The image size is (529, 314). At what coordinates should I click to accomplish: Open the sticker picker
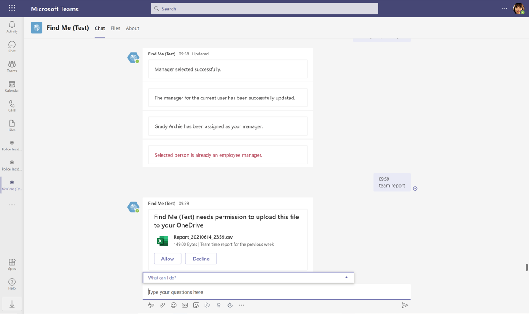[x=196, y=305]
